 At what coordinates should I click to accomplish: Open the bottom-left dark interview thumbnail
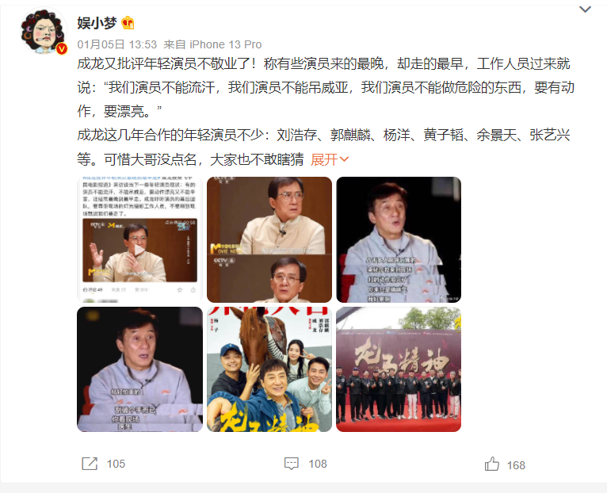click(x=139, y=369)
